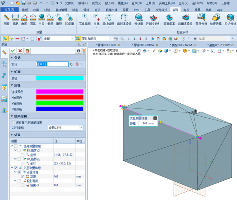Check the first E8_临界点 checkbox
237x200 pixels.
coord(19,150)
